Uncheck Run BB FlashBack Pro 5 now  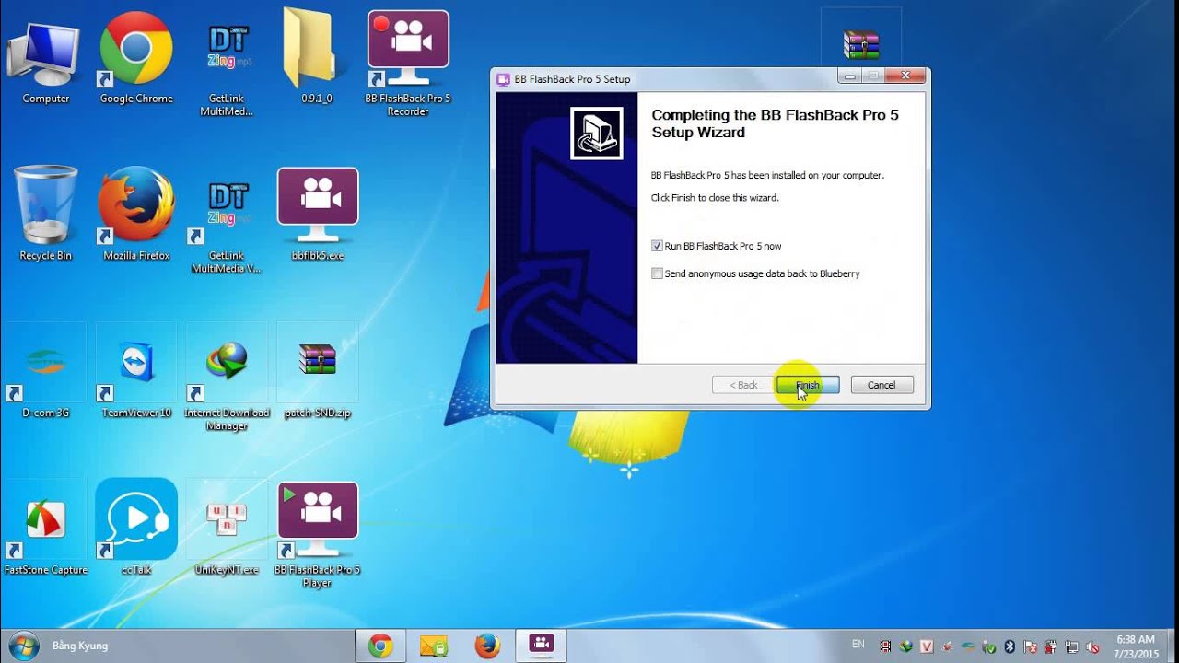[x=657, y=246]
